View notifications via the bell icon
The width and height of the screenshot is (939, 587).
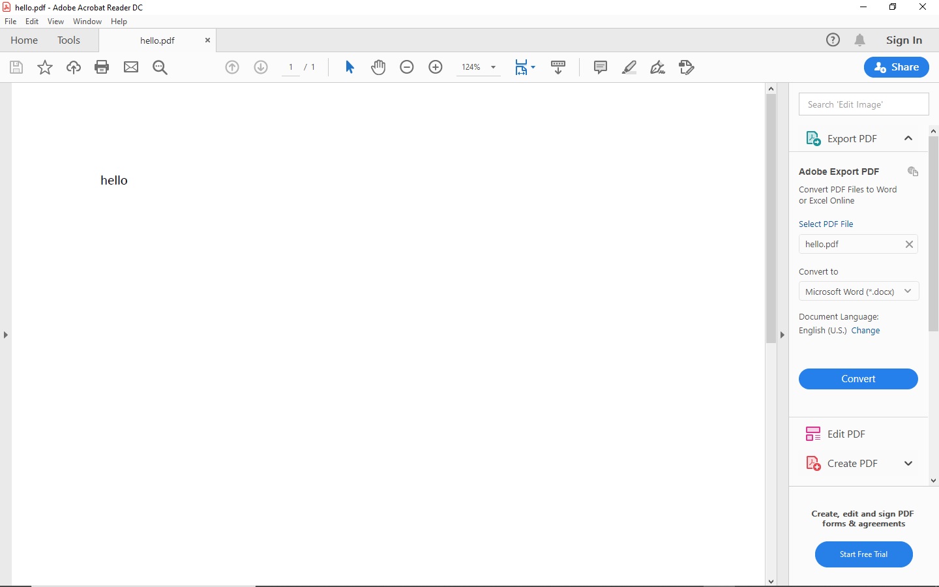(x=860, y=40)
